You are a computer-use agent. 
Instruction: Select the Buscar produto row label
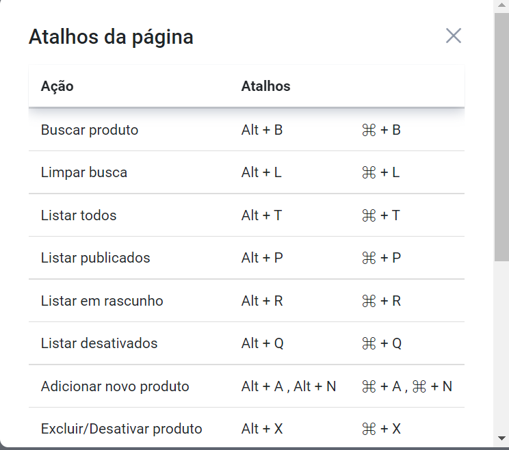[x=90, y=130]
